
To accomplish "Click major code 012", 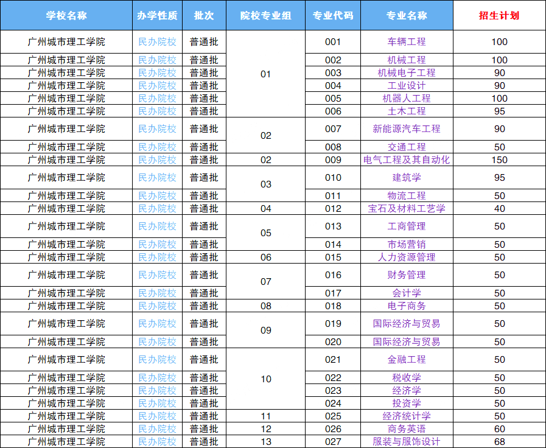I will coord(333,209).
